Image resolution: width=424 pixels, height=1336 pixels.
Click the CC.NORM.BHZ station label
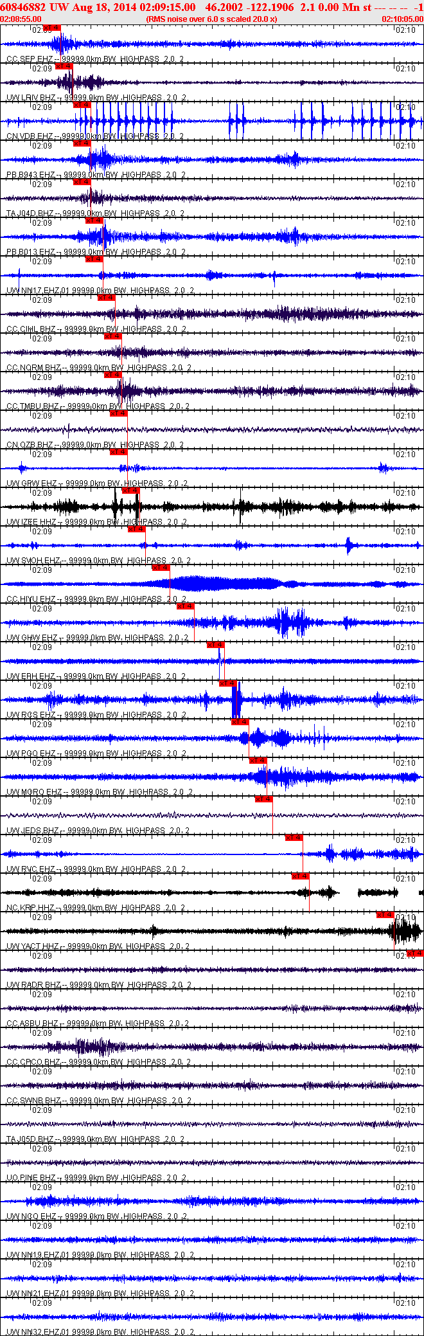(34, 368)
